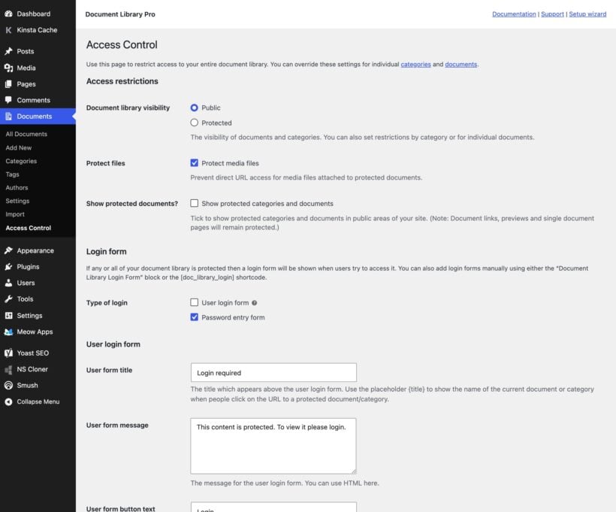Screen dimensions: 616x512
Task: Click the User form button text input
Action: (x=273, y=507)
